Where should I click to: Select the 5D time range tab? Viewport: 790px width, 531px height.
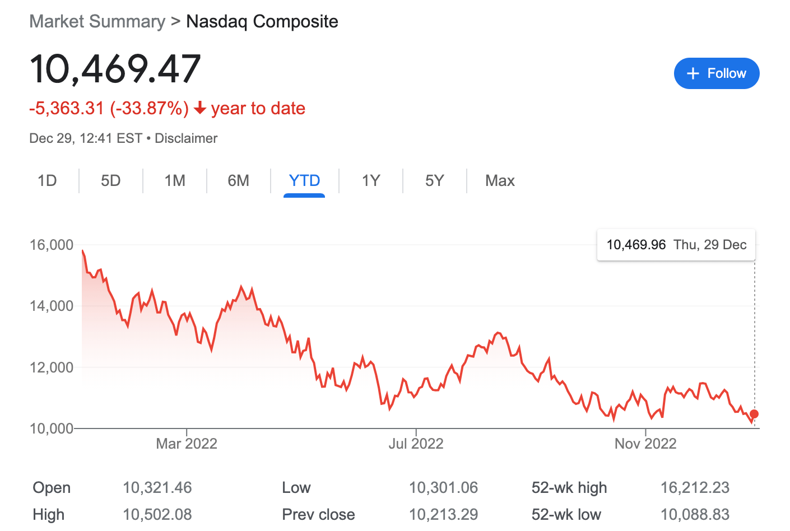pyautogui.click(x=111, y=180)
